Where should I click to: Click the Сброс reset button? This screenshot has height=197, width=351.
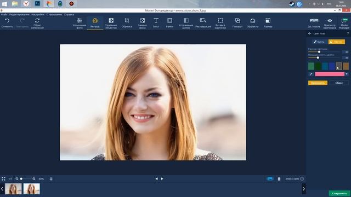339,83
